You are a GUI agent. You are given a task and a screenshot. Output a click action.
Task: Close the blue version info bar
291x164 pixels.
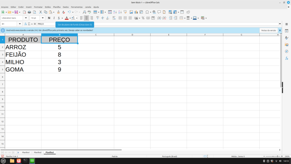280,30
